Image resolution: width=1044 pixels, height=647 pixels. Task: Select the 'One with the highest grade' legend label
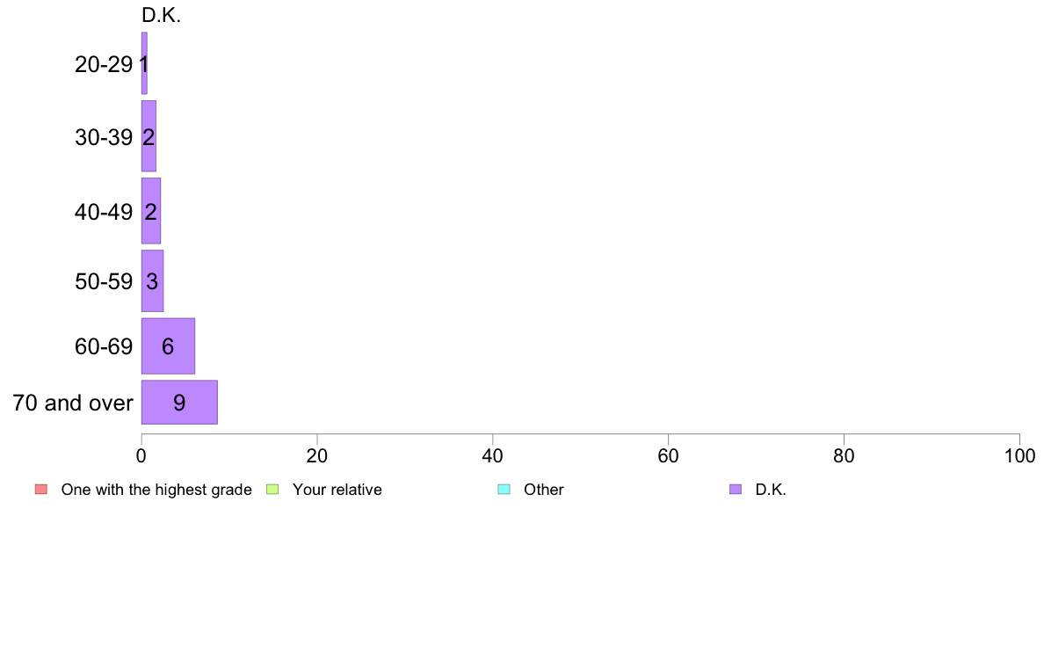(156, 490)
